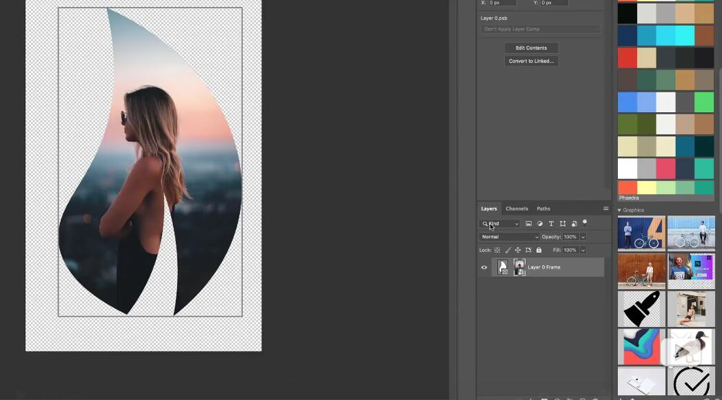Filter layers by type layer icon
This screenshot has width=722, height=400.
coord(551,224)
